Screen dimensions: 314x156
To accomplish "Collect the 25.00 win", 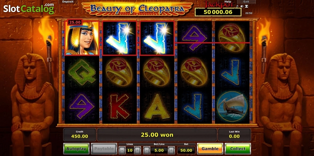I will pyautogui.click(x=238, y=149).
